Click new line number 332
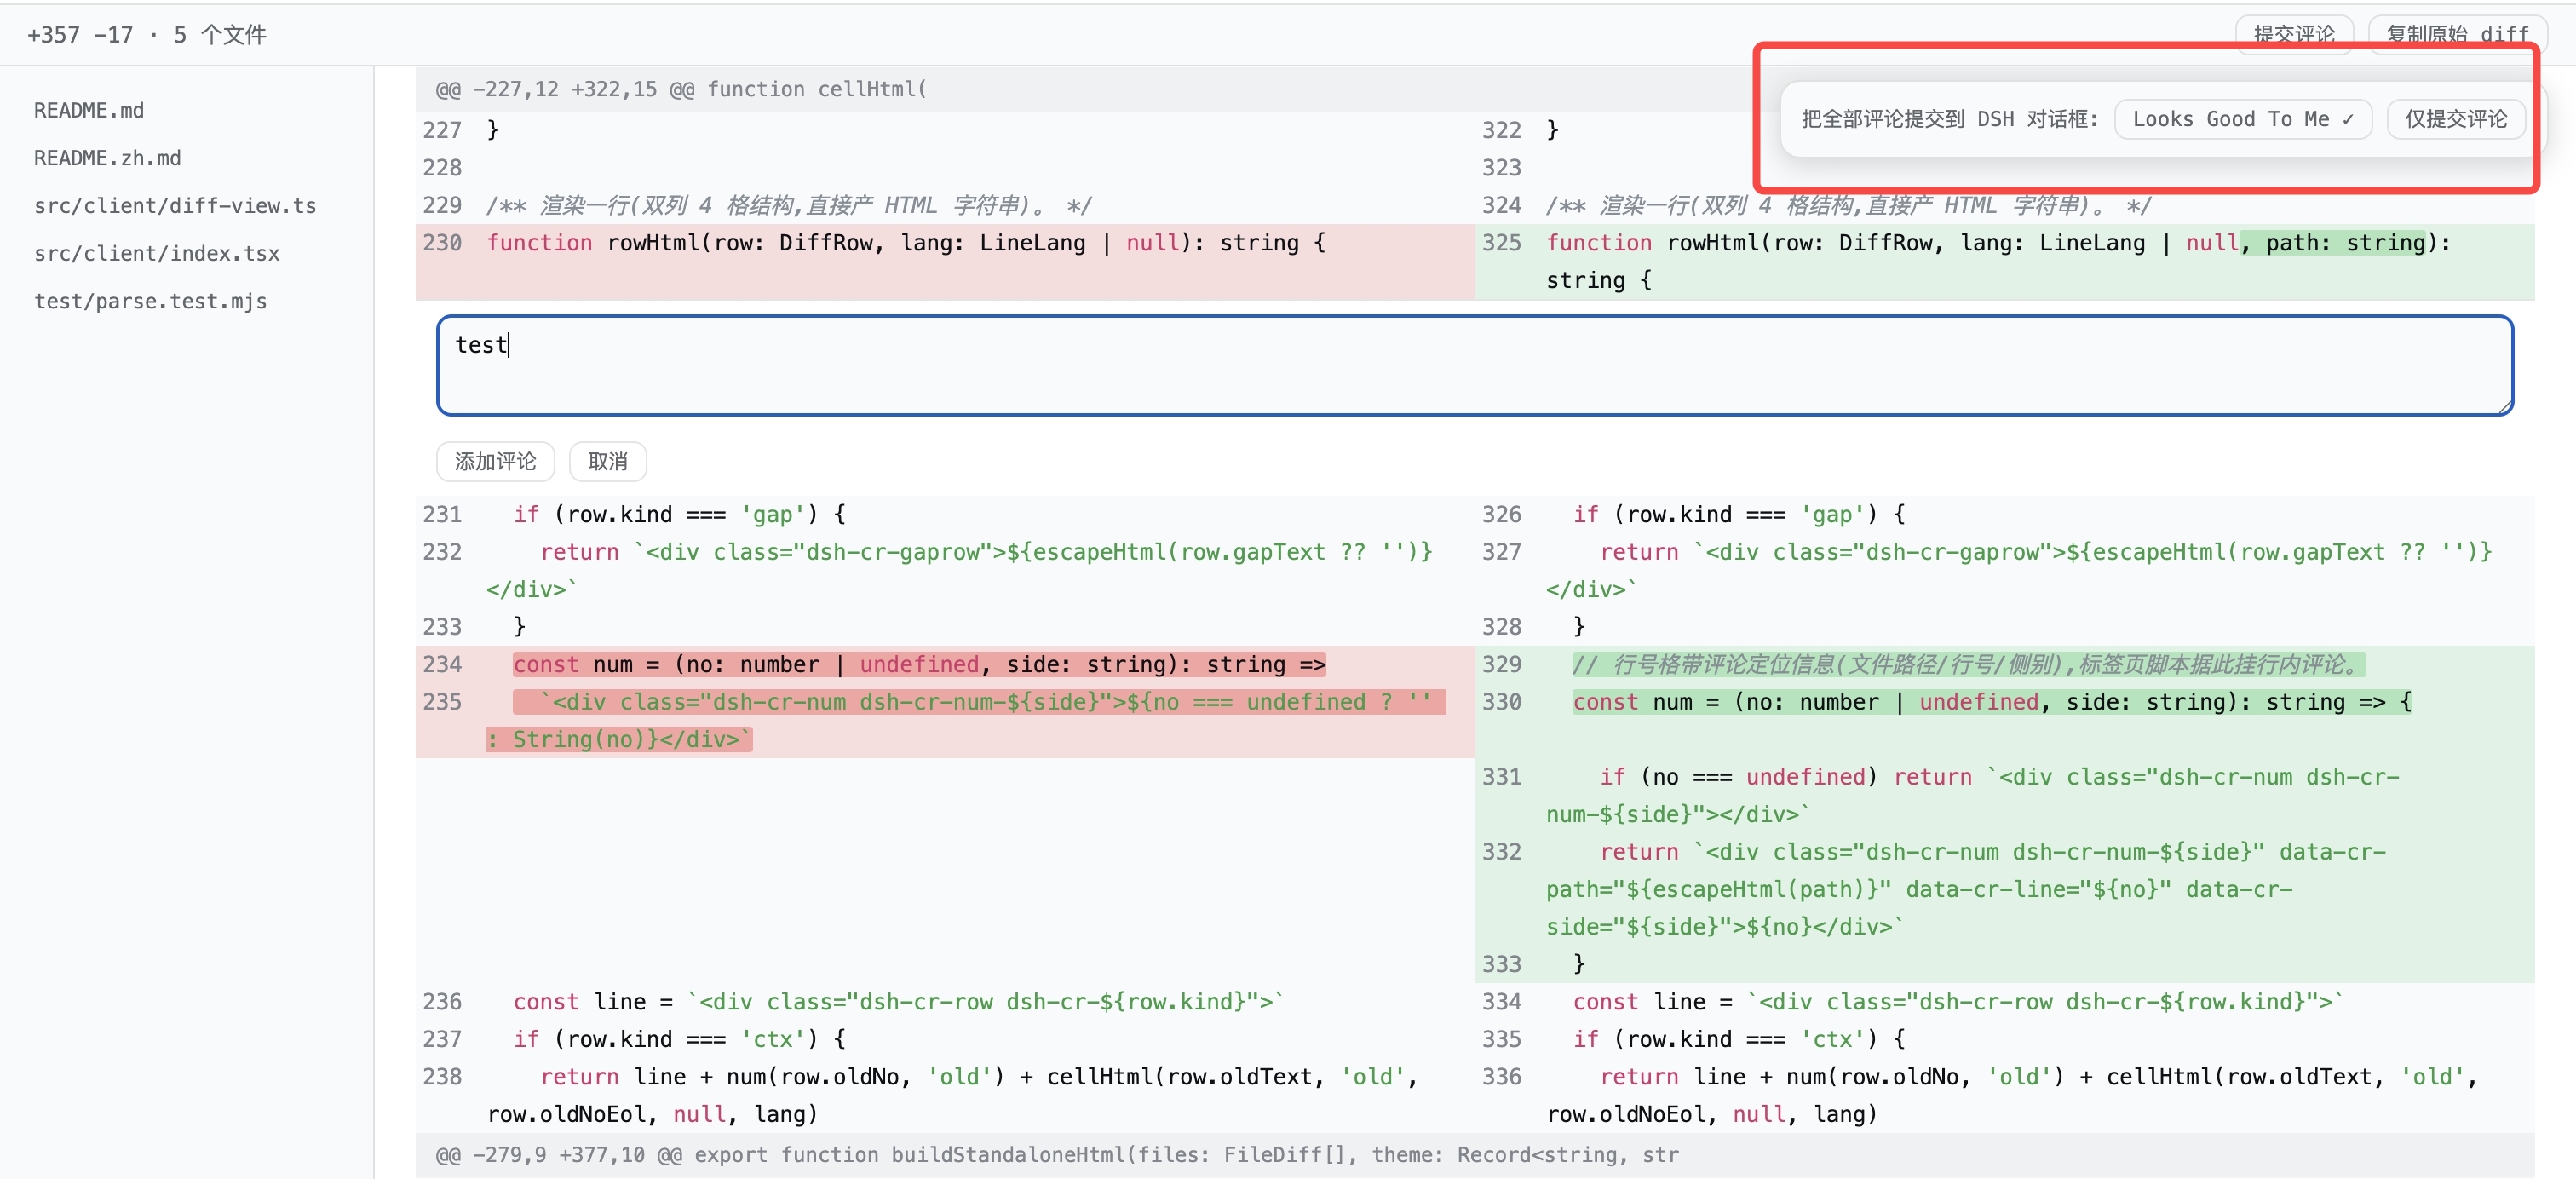 coord(1501,852)
